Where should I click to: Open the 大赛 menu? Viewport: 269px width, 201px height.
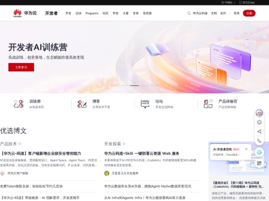pyautogui.click(x=126, y=13)
